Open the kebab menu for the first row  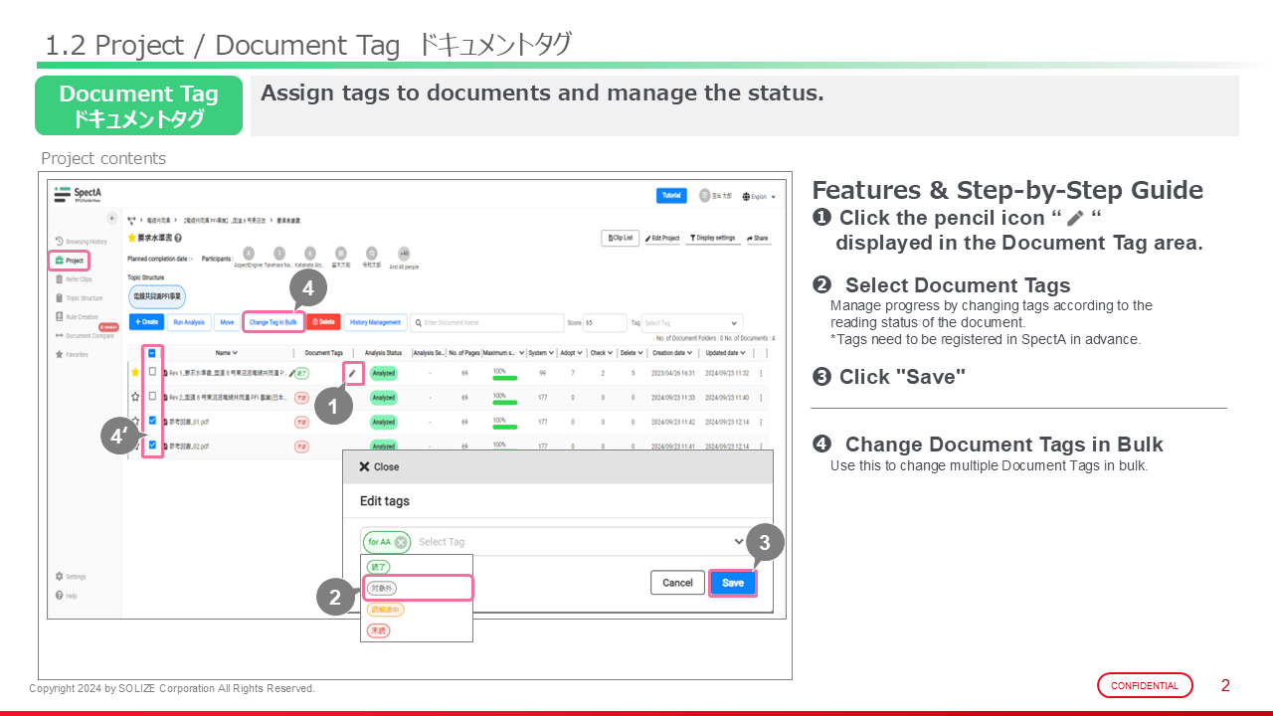click(x=761, y=373)
